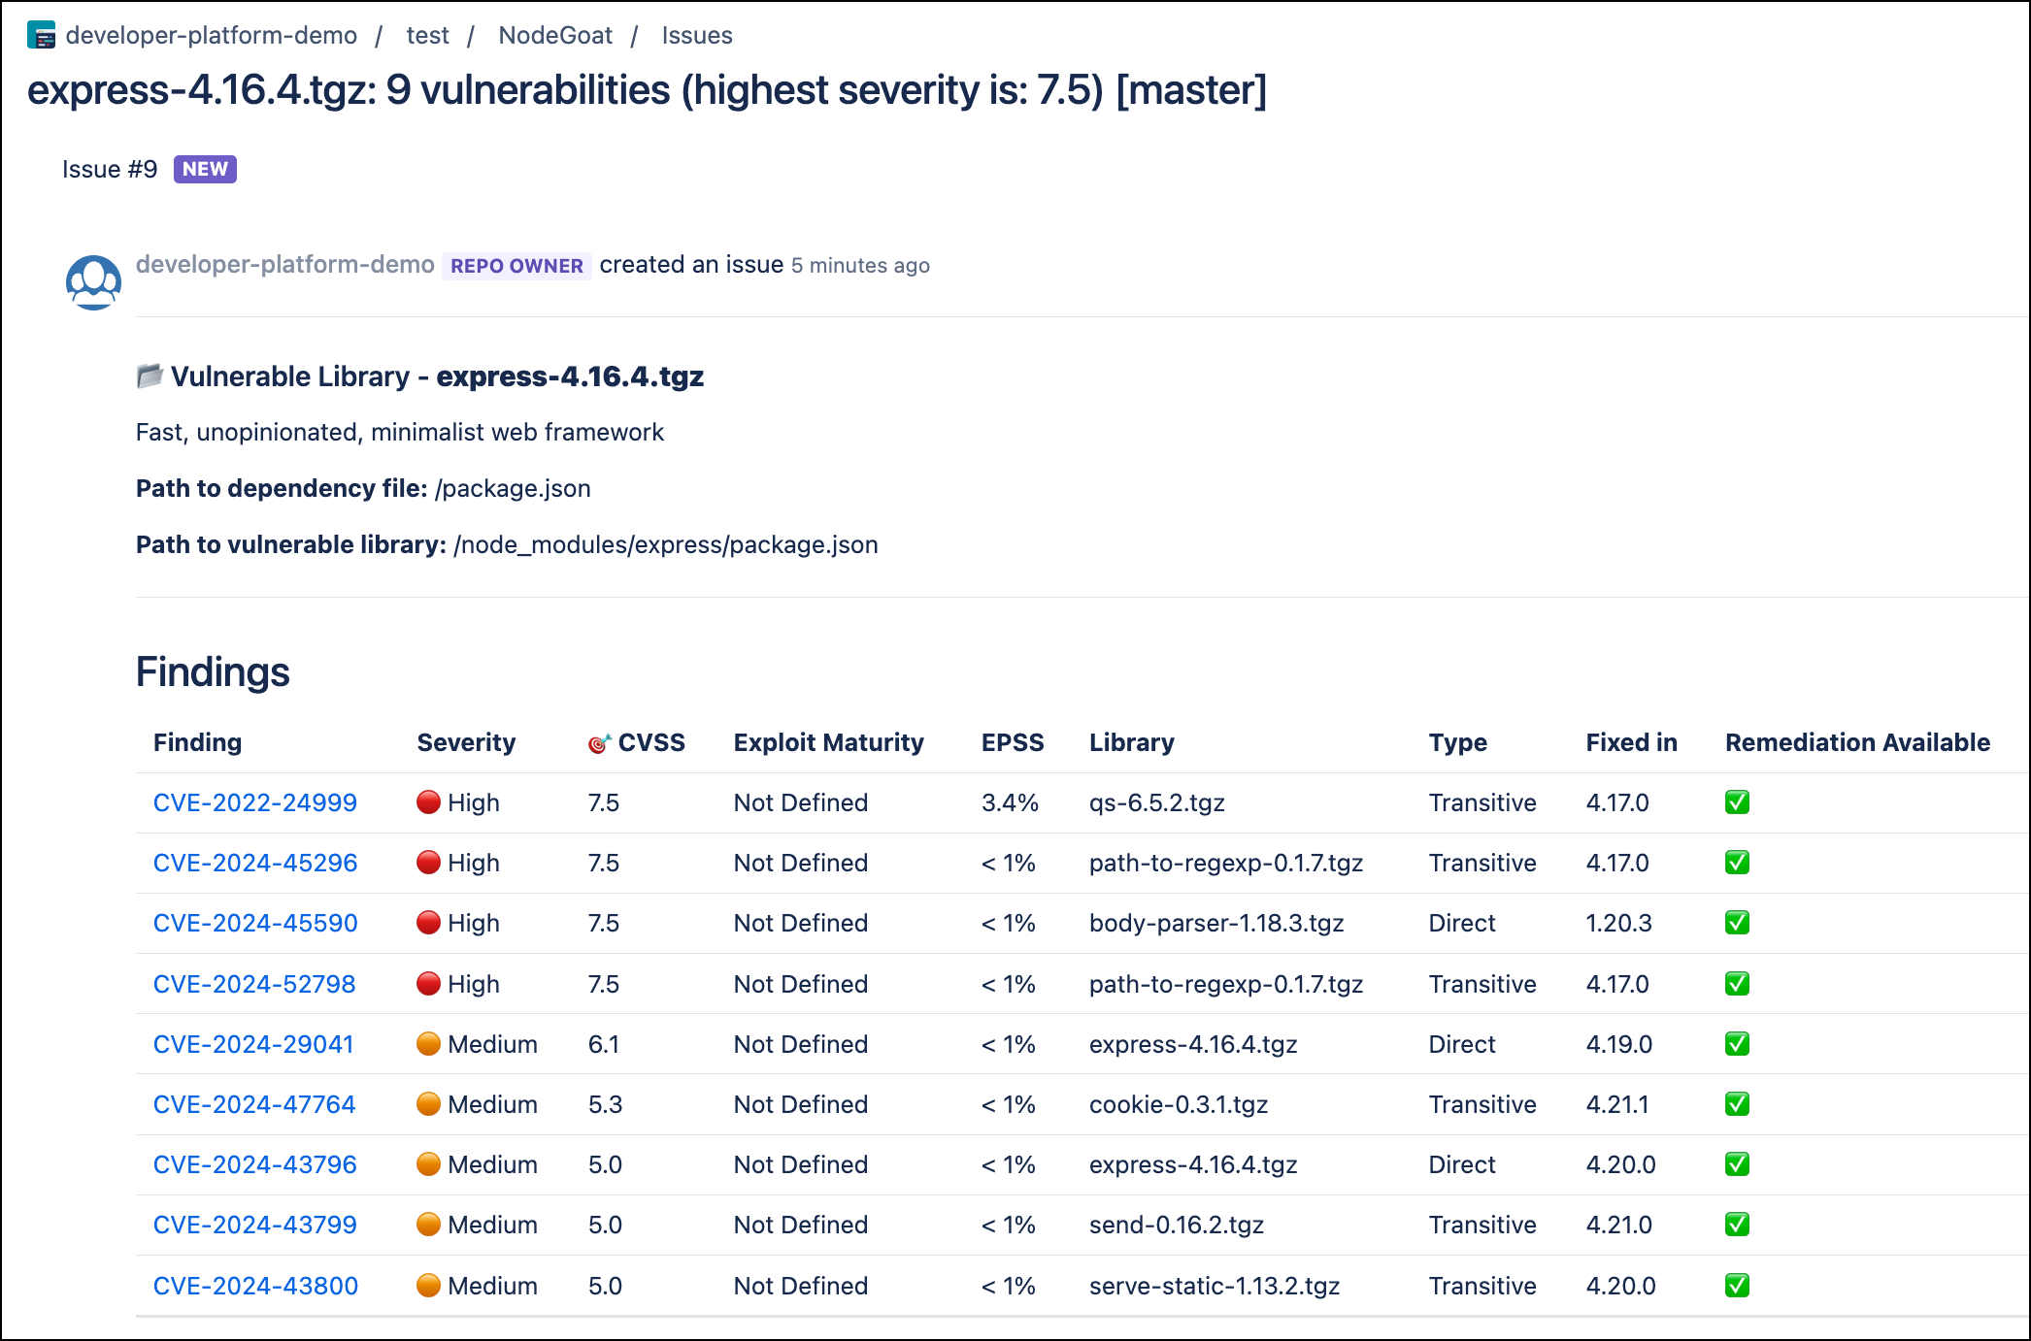2031x1341 pixels.
Task: Click the target icon next to CVSS
Action: click(x=599, y=743)
